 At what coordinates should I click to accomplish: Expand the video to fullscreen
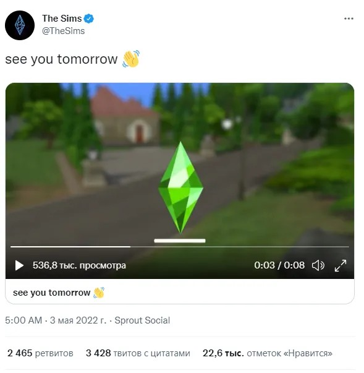point(341,265)
